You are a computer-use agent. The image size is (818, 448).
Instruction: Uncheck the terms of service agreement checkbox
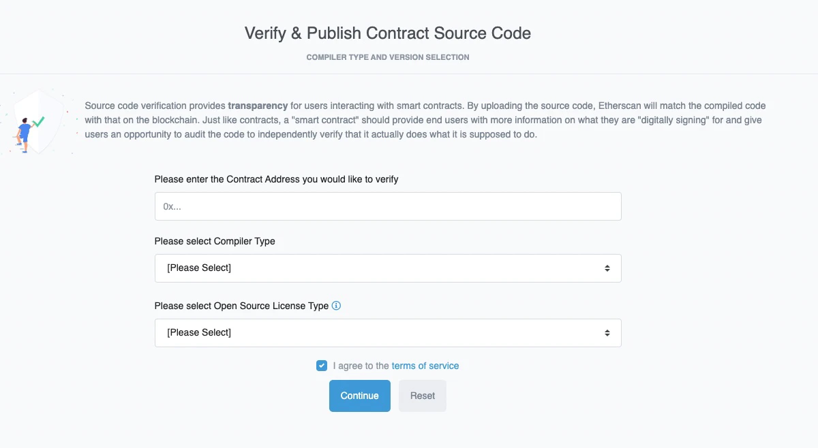click(321, 366)
